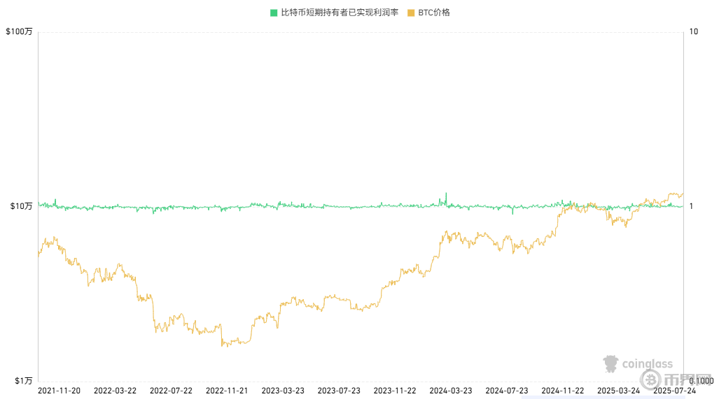
Task: Click the $1万 left axis label
Action: click(x=23, y=381)
